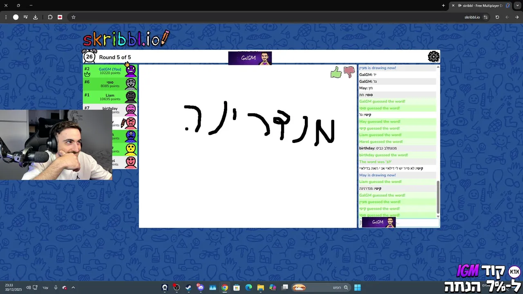Switch to Chrome on the taskbar
This screenshot has height=294, width=523.
225,287
